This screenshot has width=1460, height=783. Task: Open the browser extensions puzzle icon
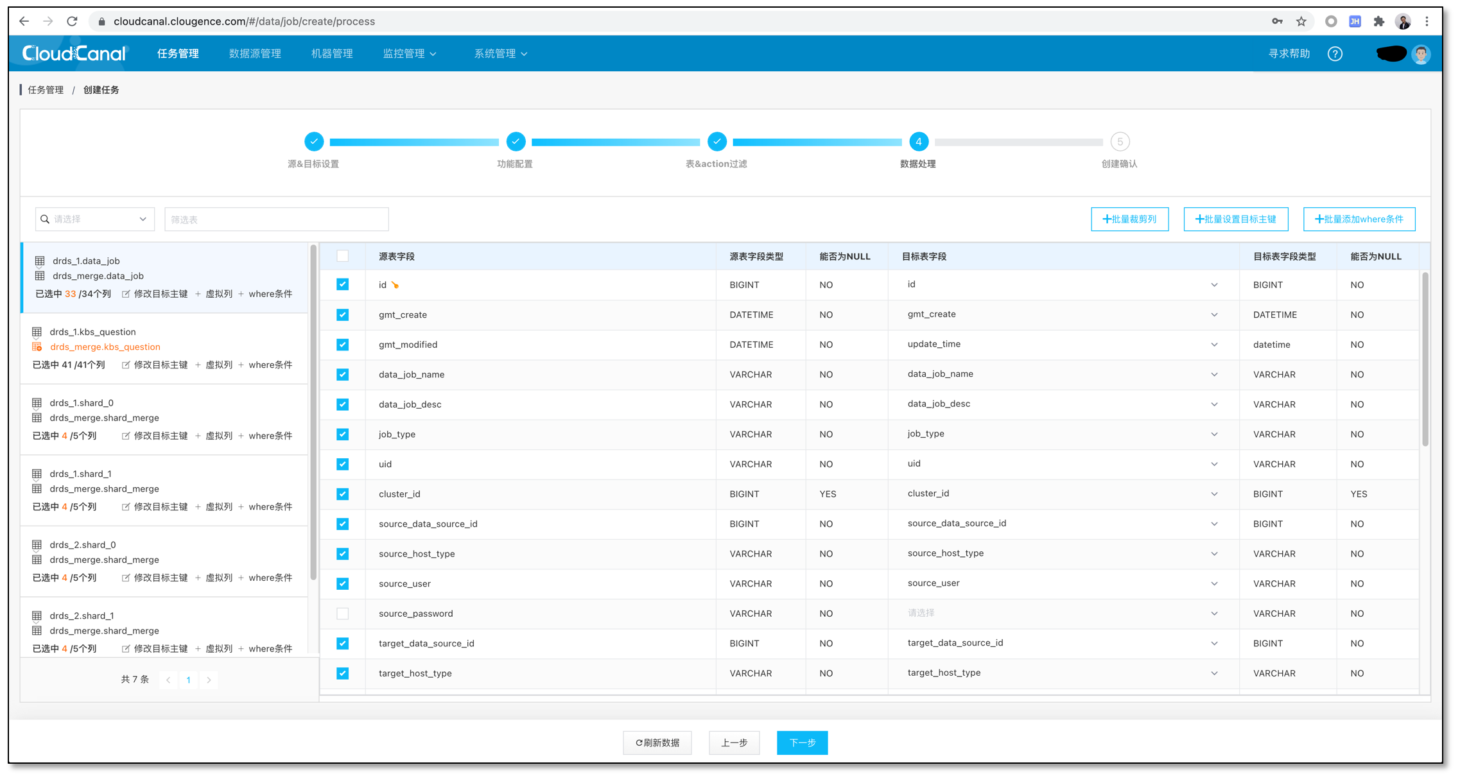tap(1378, 21)
